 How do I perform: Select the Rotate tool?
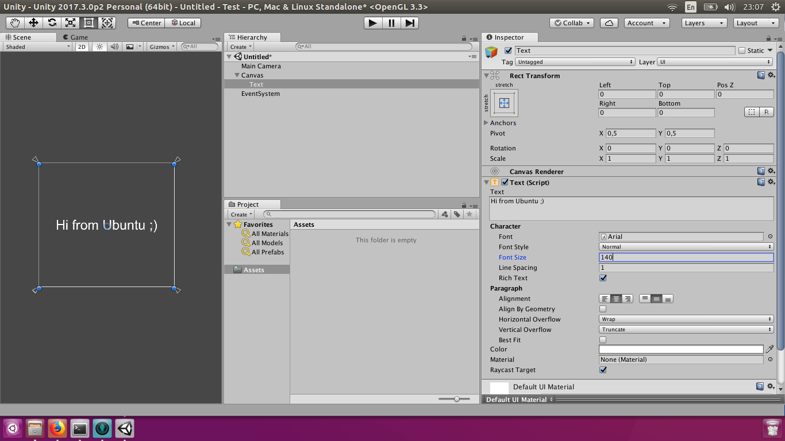pyautogui.click(x=52, y=23)
